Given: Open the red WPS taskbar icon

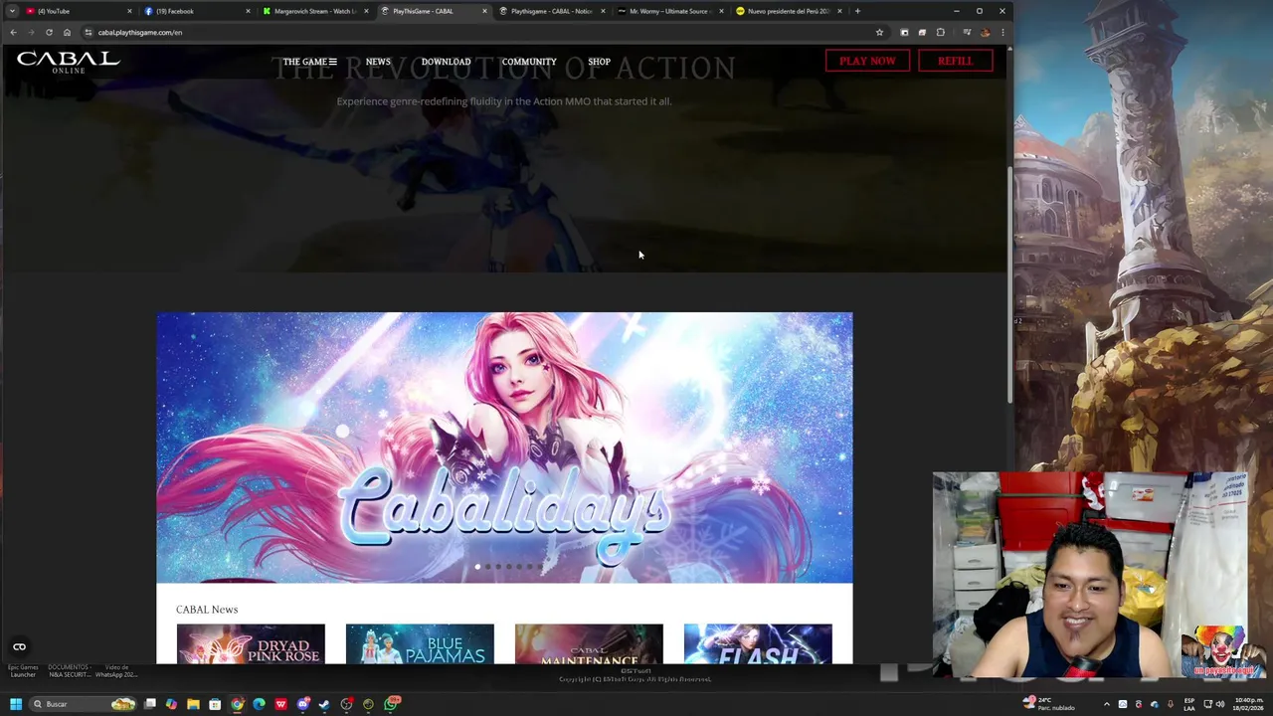Looking at the screenshot, I should [x=280, y=704].
